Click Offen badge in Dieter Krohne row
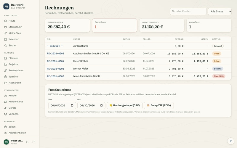 point(217,61)
